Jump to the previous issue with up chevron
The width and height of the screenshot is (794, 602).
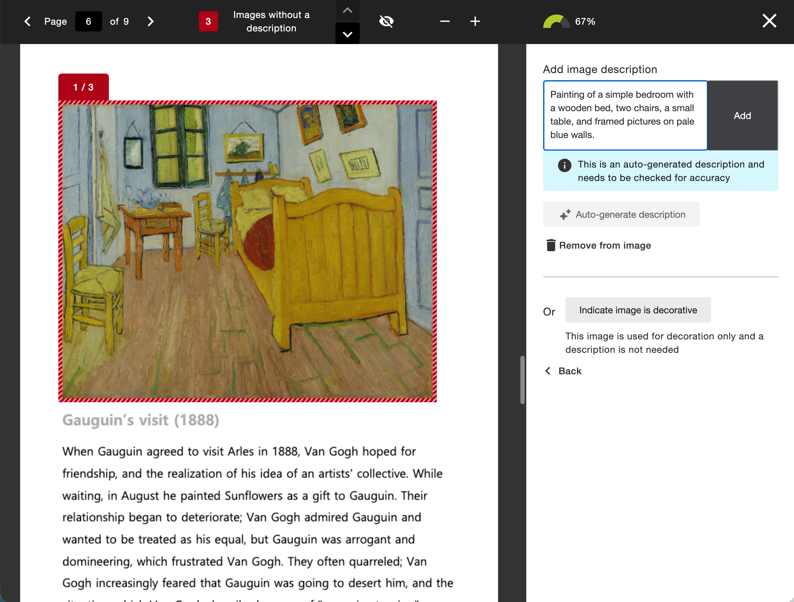coord(347,10)
